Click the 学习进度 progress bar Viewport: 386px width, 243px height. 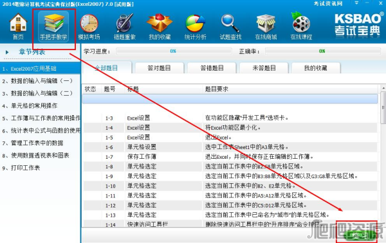174,51
